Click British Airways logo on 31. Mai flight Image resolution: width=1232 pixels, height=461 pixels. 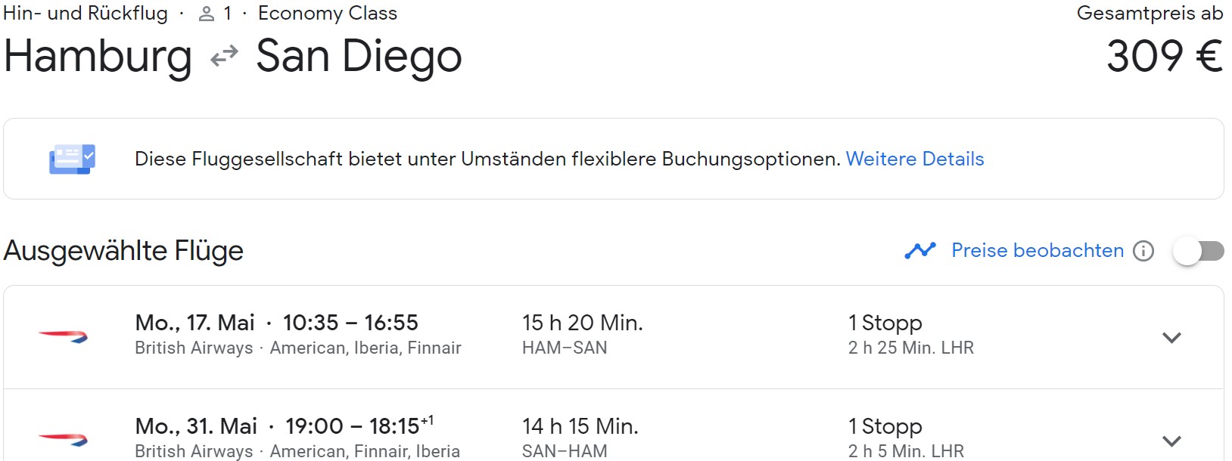coord(64,439)
